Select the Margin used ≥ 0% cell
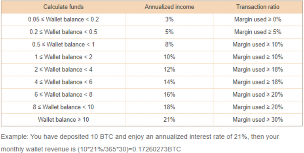 tap(258, 19)
